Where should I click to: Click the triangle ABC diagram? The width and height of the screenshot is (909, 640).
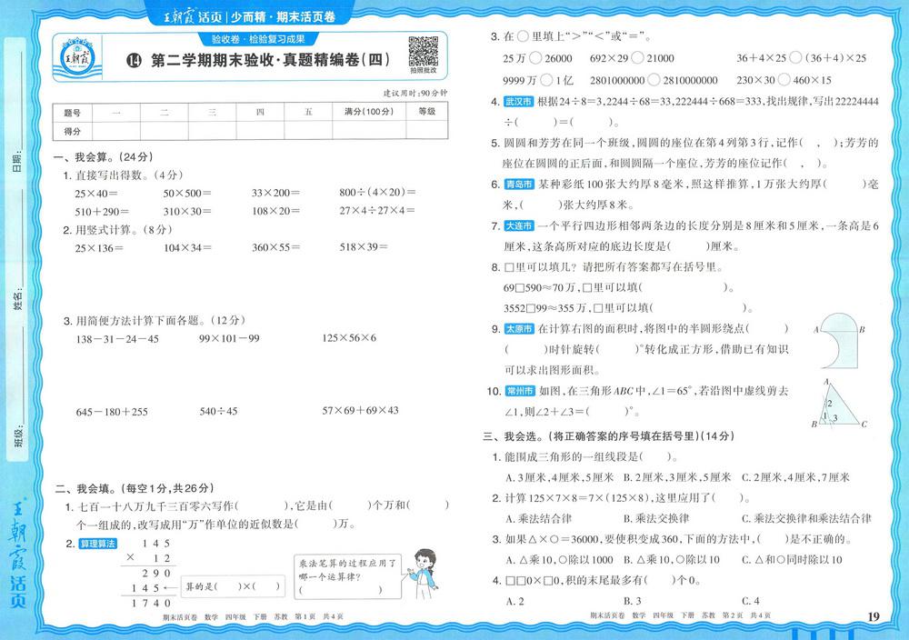(x=839, y=405)
